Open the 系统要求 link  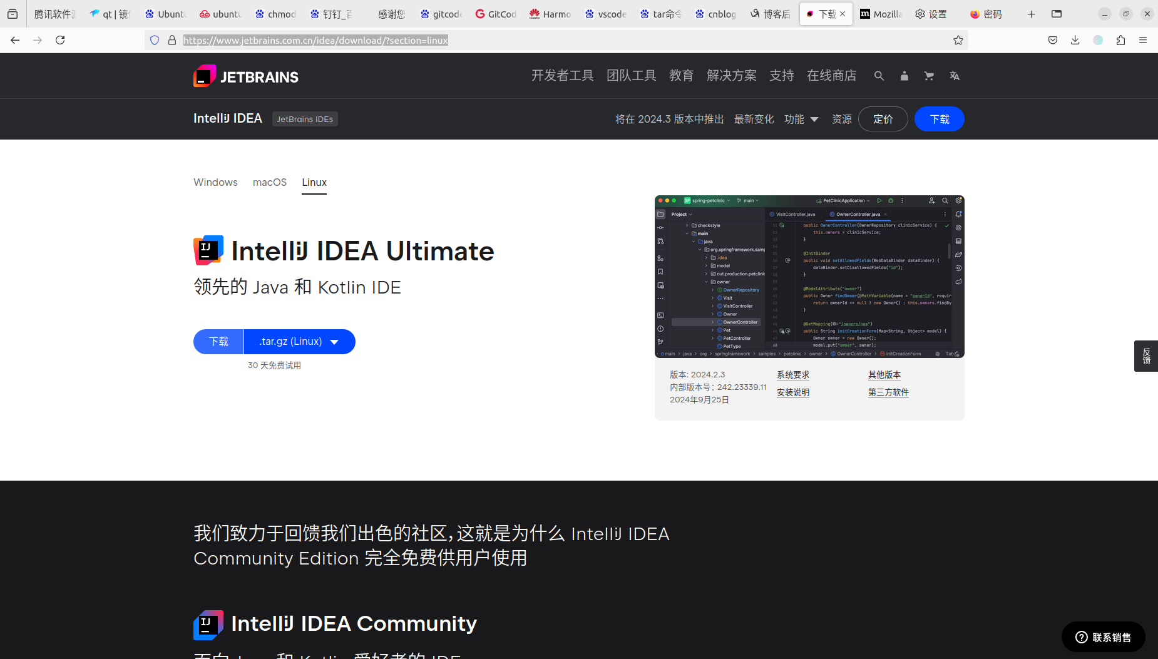(793, 375)
